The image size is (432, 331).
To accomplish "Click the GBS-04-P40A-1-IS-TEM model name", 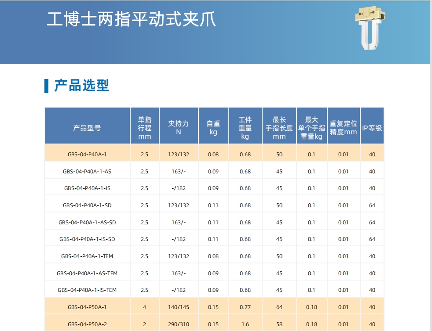I will [x=87, y=290].
